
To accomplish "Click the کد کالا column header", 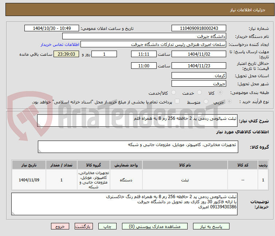I will pos(243,165).
